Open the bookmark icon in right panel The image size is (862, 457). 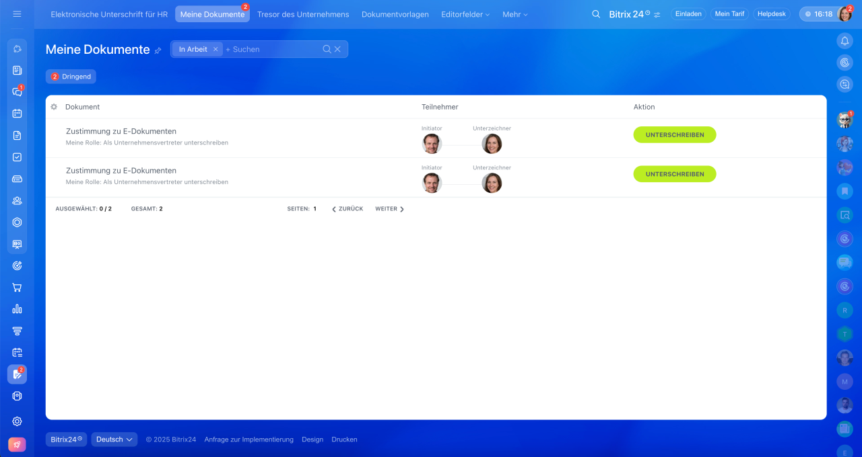[x=844, y=192]
